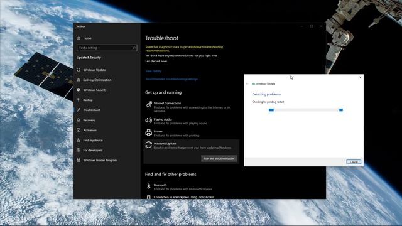Click the Printer troubleshooter icon

pyautogui.click(x=149, y=132)
